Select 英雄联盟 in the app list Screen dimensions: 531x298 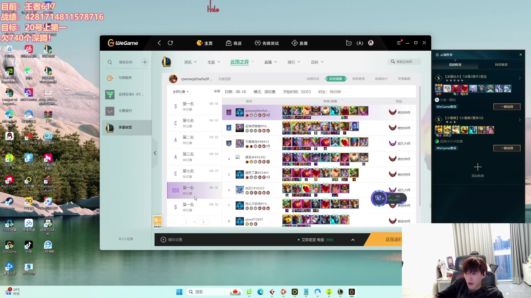(127, 127)
